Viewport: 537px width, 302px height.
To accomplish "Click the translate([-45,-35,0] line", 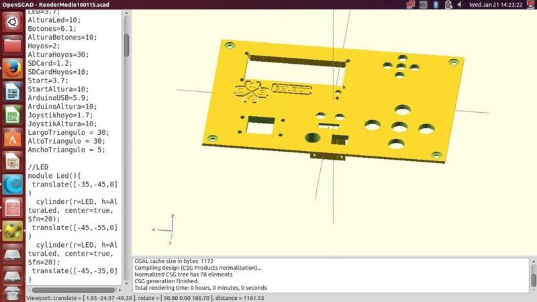I will (x=75, y=271).
